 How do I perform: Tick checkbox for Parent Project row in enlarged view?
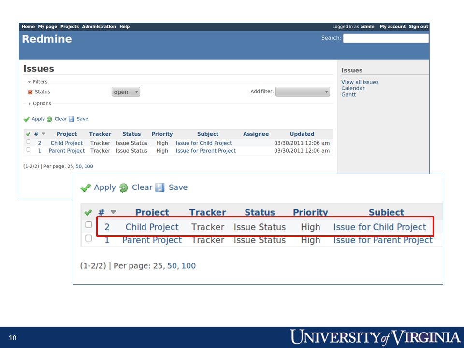(x=88, y=238)
